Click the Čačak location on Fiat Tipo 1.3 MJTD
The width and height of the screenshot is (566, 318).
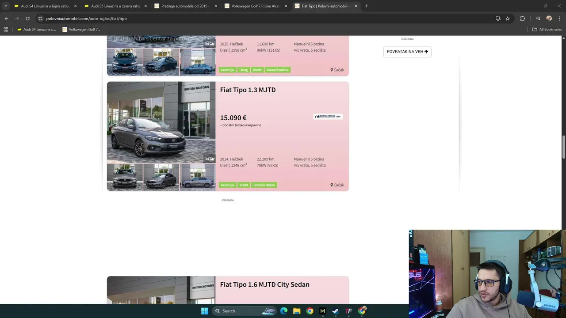[337, 185]
